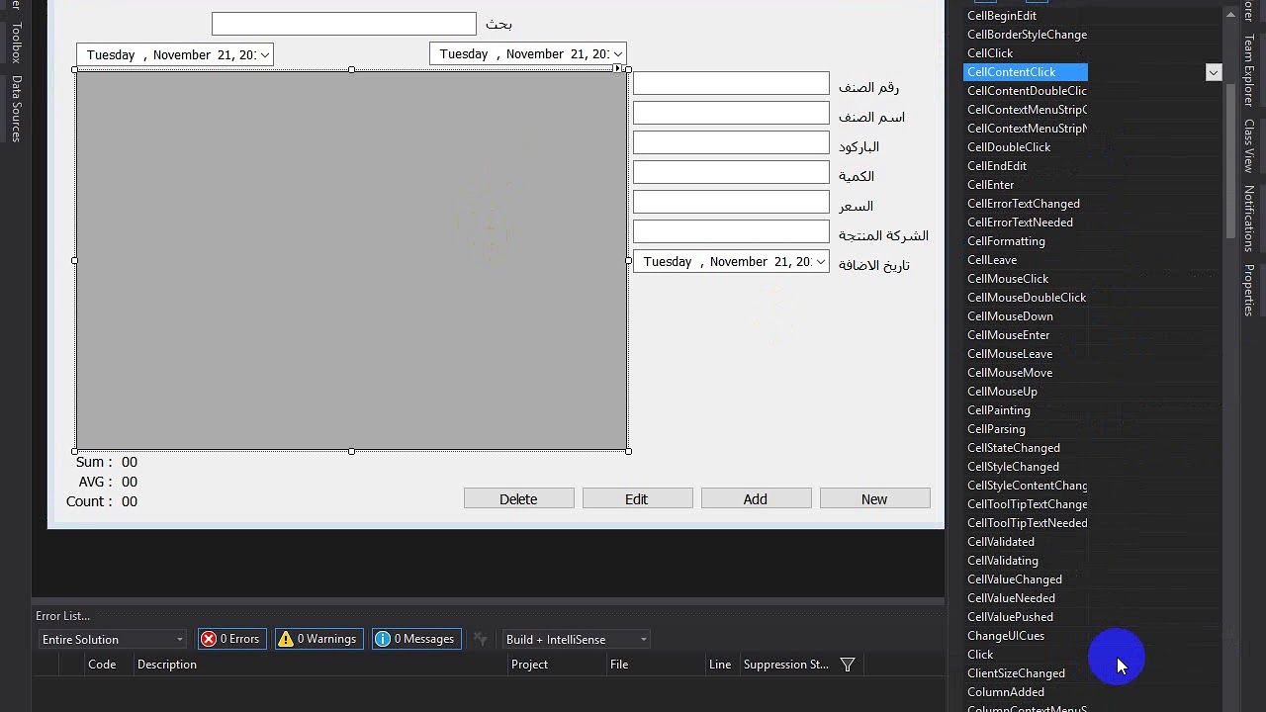Click the DataGridView smart tag arrow
1266x712 pixels.
[x=617, y=68]
